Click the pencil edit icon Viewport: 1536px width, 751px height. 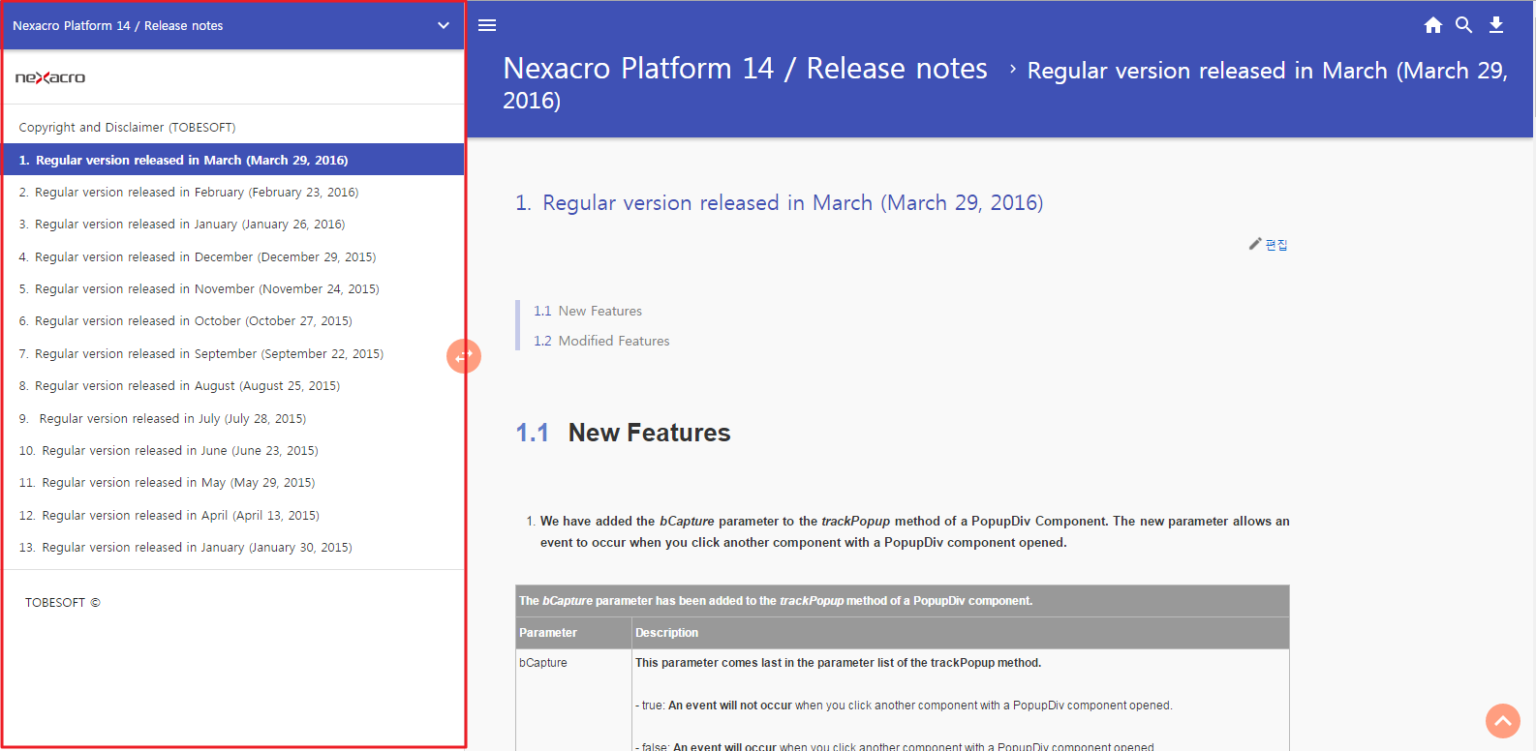[1255, 244]
